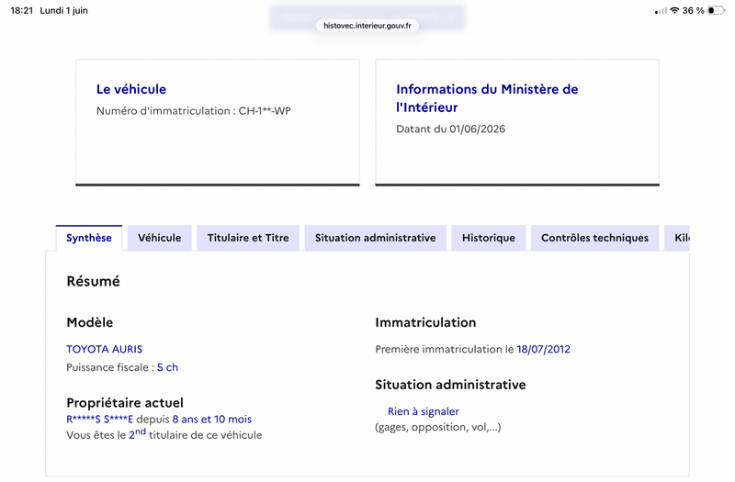
Task: Switch to the Véhicule tab
Action: (159, 238)
